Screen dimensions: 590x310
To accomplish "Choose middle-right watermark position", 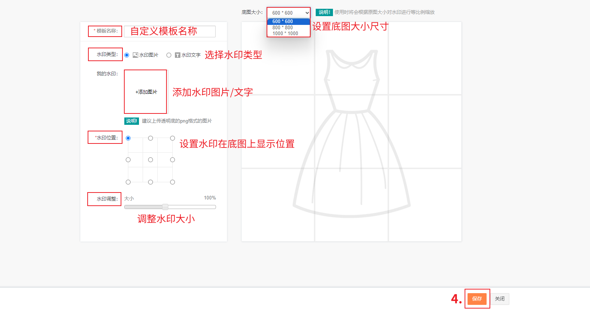I will 172,160.
